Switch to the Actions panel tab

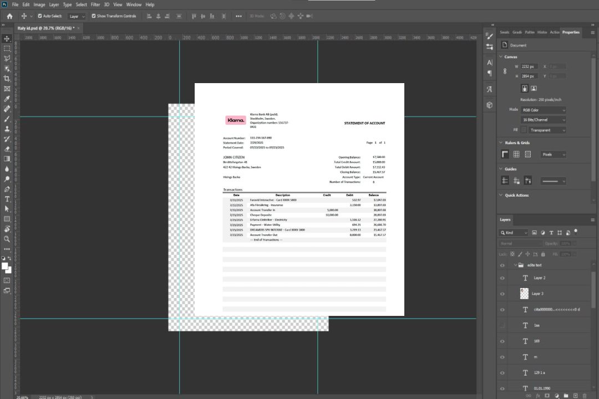pos(554,32)
